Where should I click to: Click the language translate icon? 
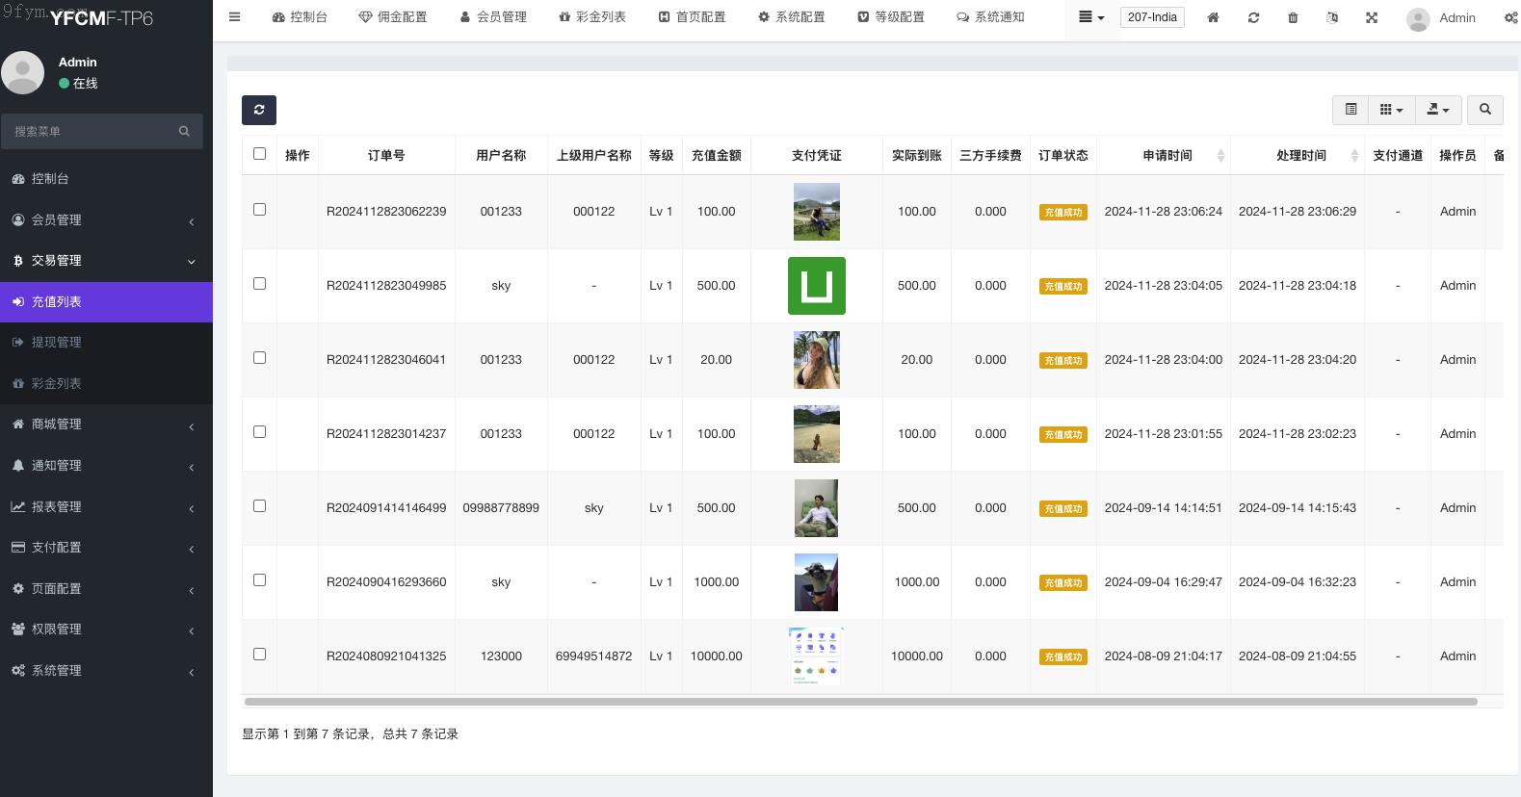tap(1332, 17)
